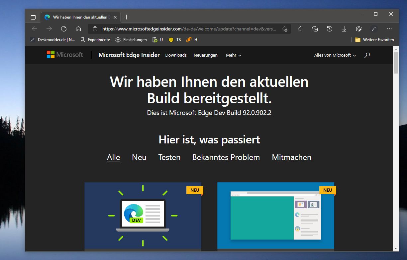407x260 pixels.
Task: Go back to the previous page
Action: [35, 29]
